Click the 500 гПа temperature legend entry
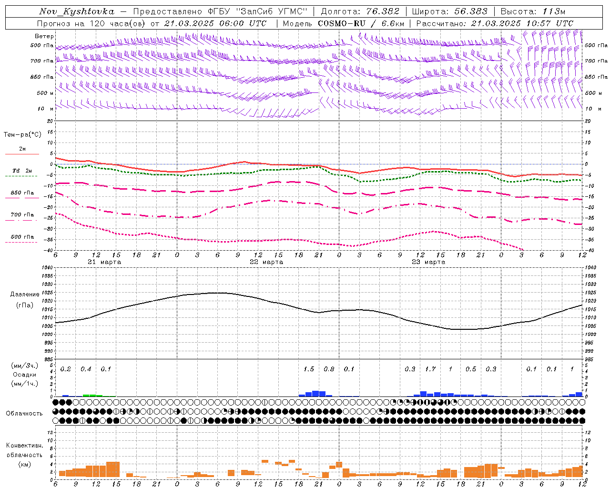Viewport: 610px width, 488px height. pyautogui.click(x=22, y=237)
